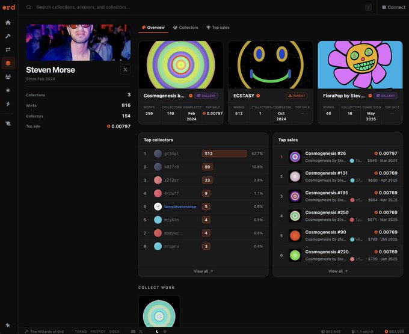
Task: Open the Cosmogenesis #220 top sale
Action: coord(338,255)
